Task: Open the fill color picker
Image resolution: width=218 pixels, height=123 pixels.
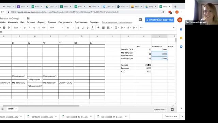Action: [98, 28]
